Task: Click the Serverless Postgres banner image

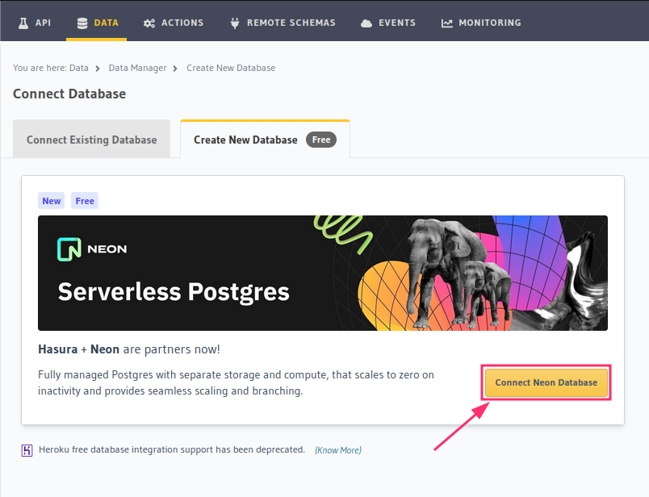Action: (323, 272)
